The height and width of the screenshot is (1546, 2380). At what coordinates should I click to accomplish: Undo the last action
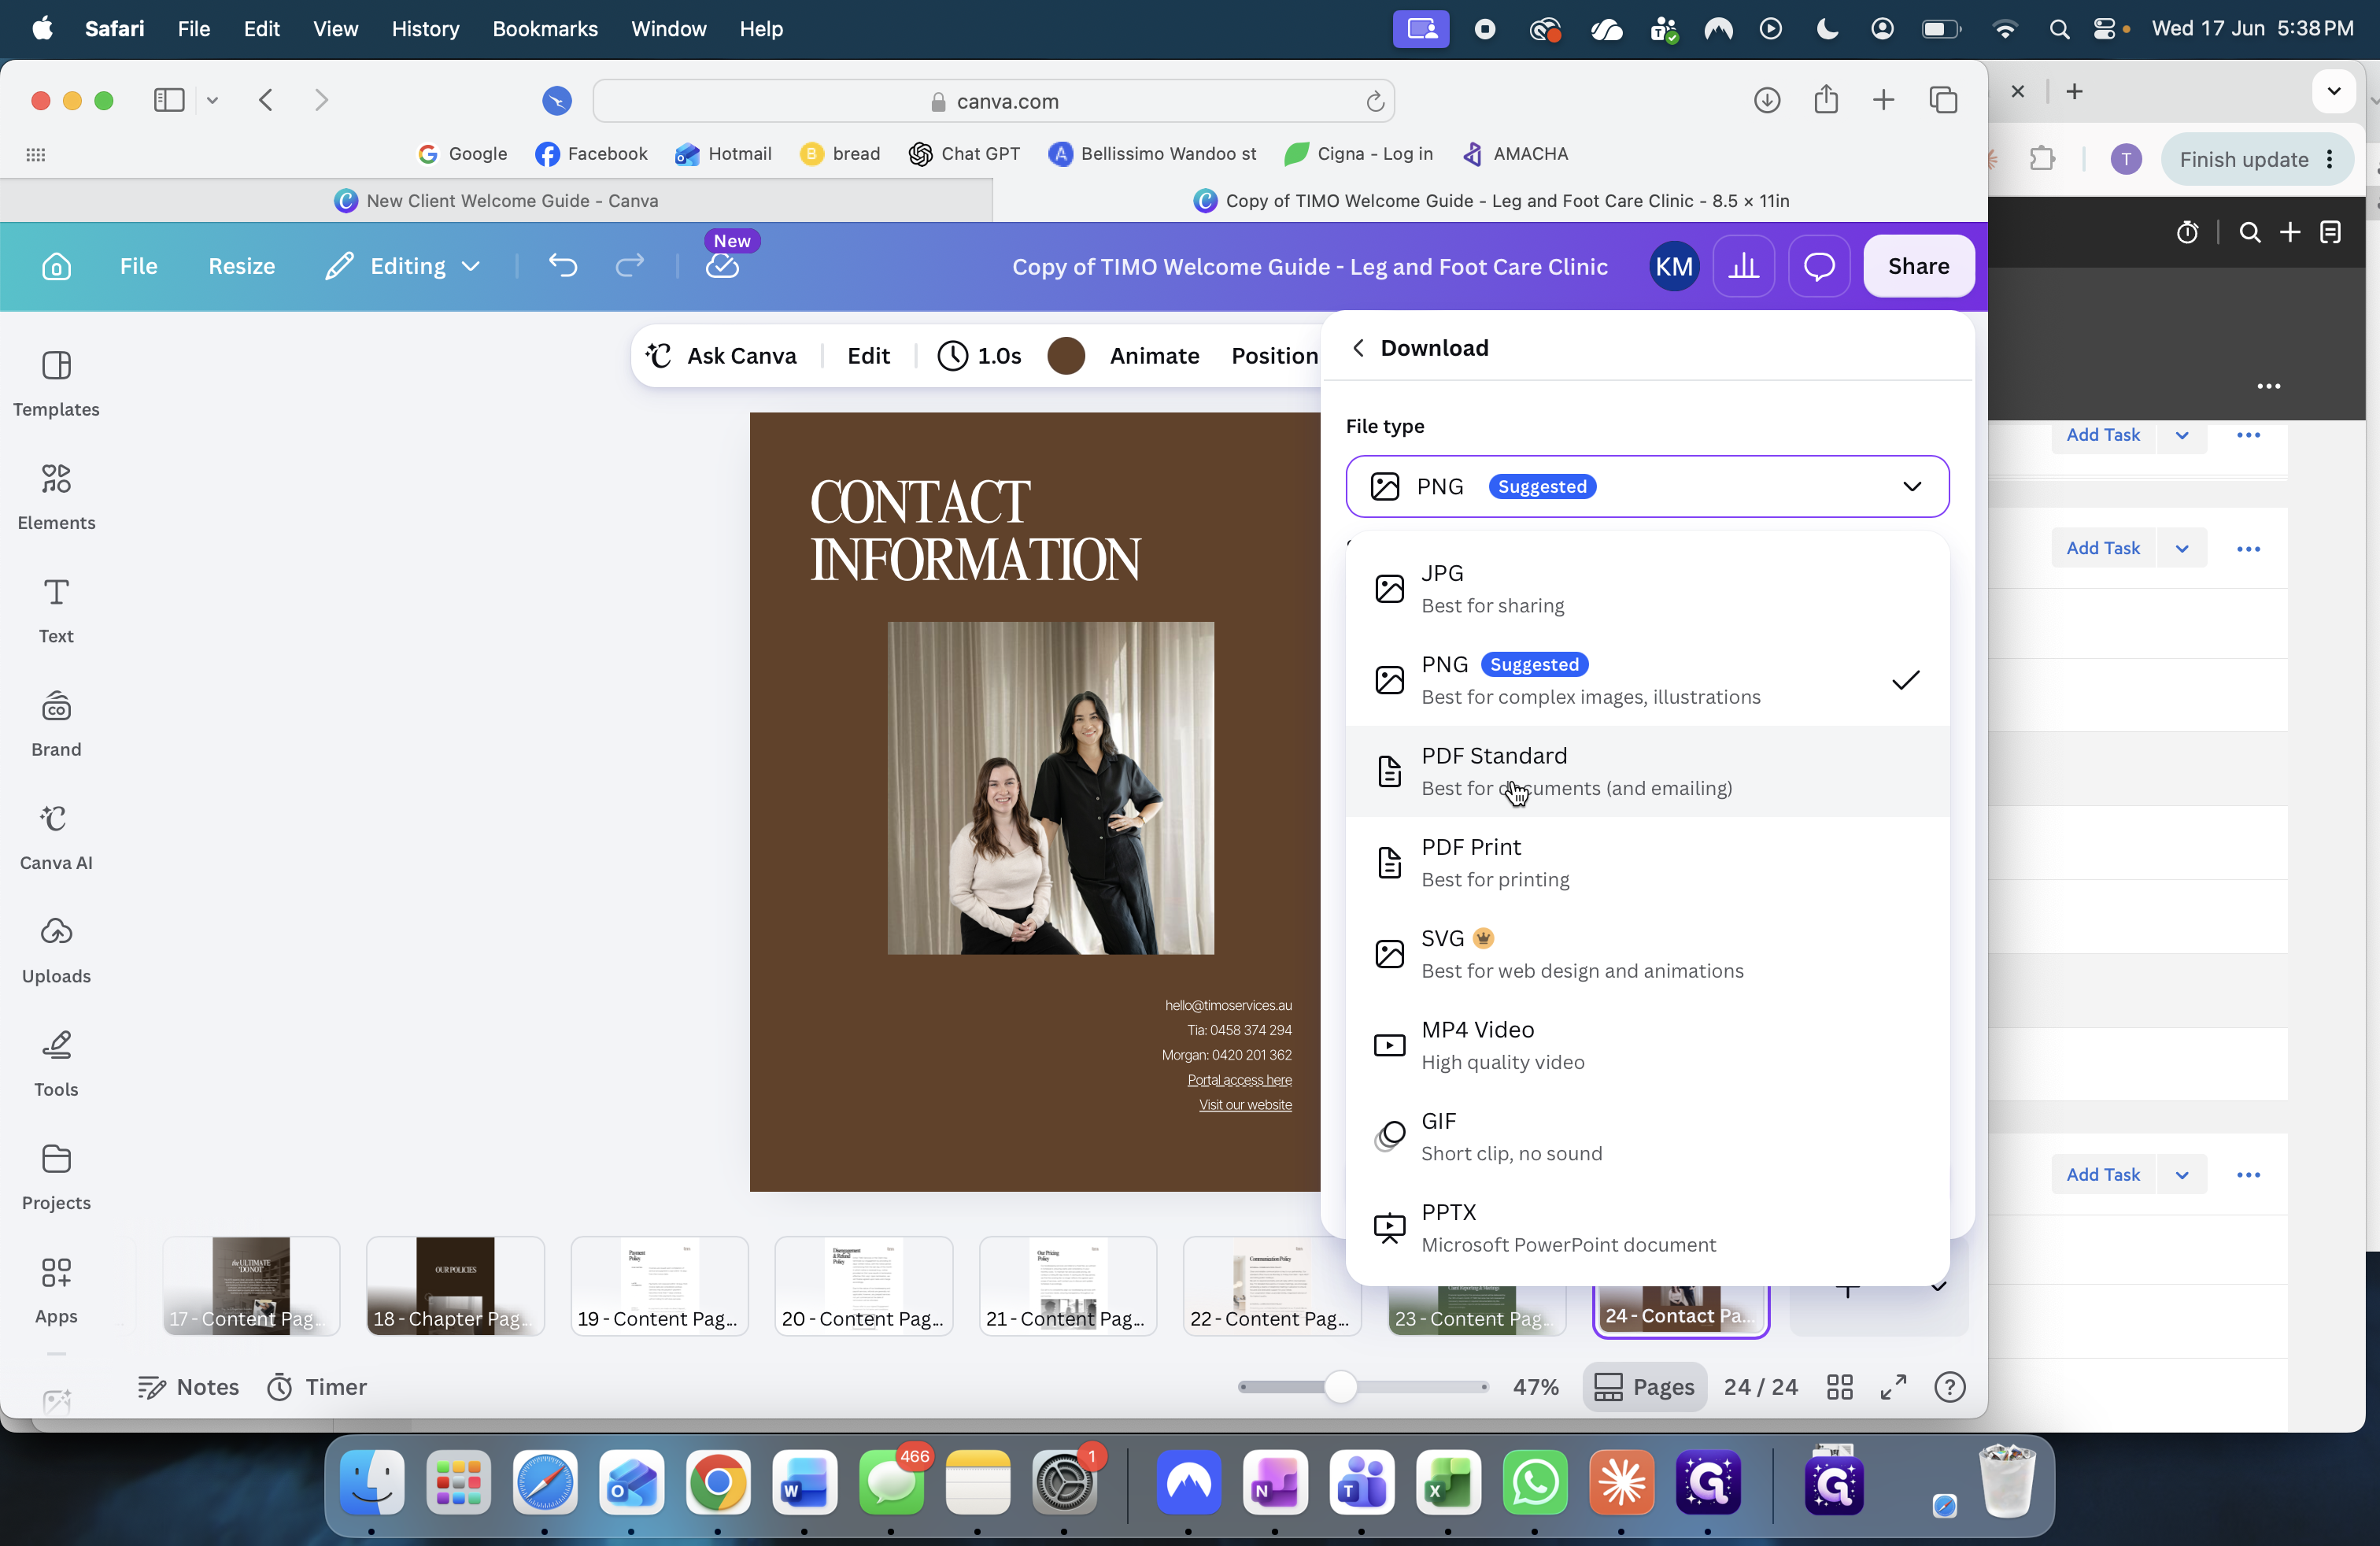click(563, 266)
